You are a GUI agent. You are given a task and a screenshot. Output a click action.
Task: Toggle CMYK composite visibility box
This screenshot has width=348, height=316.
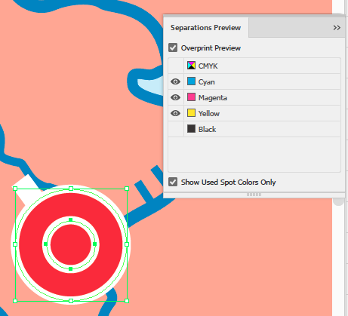(176, 66)
